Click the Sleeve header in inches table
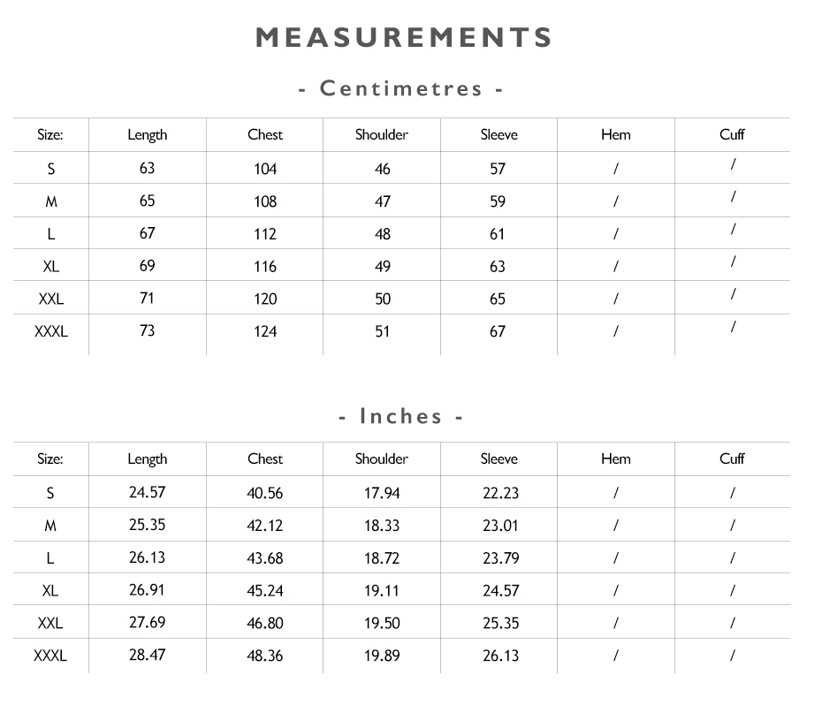Screen dimensions: 822x720 click(499, 459)
